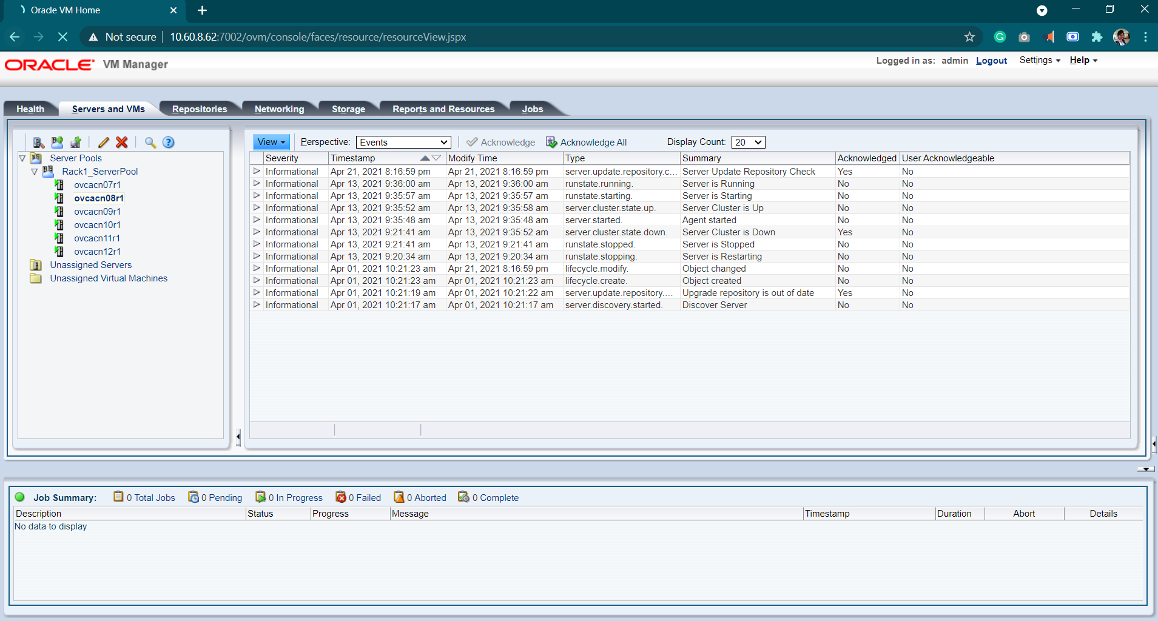Click the server icon beside ovcacn12r1
The width and height of the screenshot is (1158, 621).
[x=59, y=252]
